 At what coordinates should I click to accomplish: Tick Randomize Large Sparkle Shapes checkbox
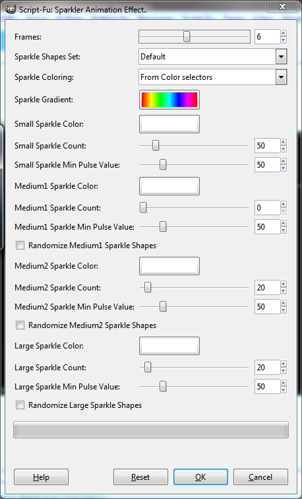[20, 405]
